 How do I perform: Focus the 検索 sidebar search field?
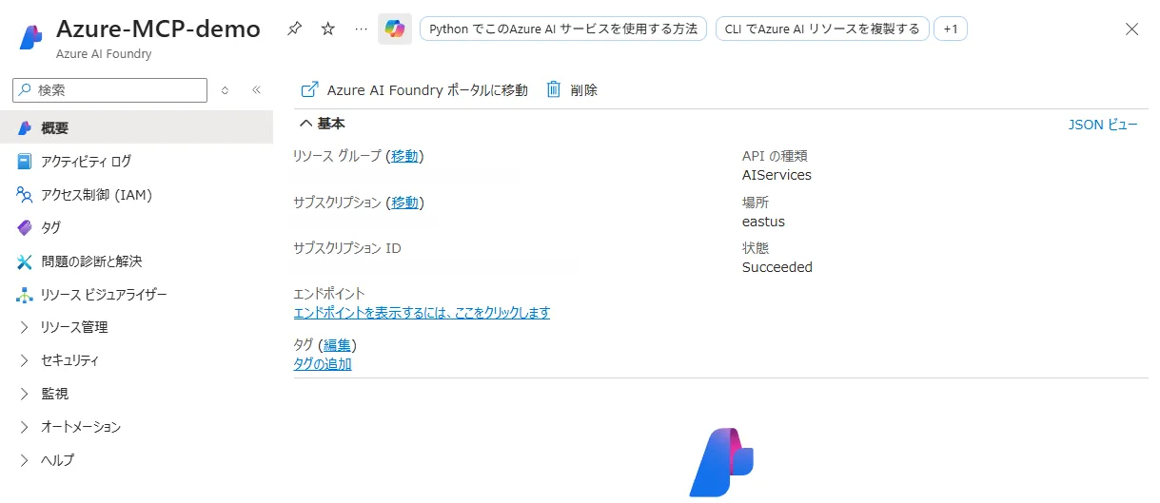109,90
